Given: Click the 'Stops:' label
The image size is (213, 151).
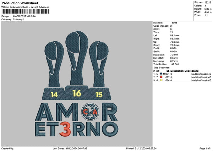Looking at the screenshot, I should tap(157, 29).
